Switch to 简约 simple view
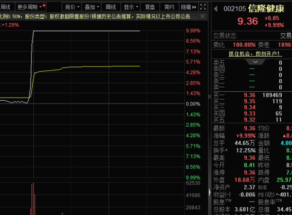The image size is (292, 215). click(x=169, y=7)
